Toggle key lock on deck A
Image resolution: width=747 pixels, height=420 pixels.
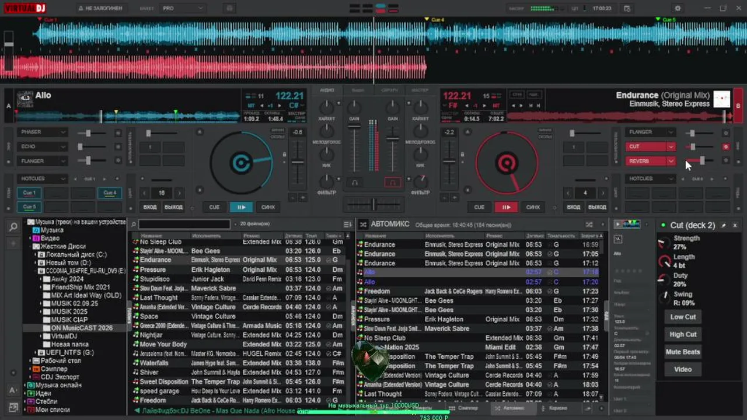point(284,155)
